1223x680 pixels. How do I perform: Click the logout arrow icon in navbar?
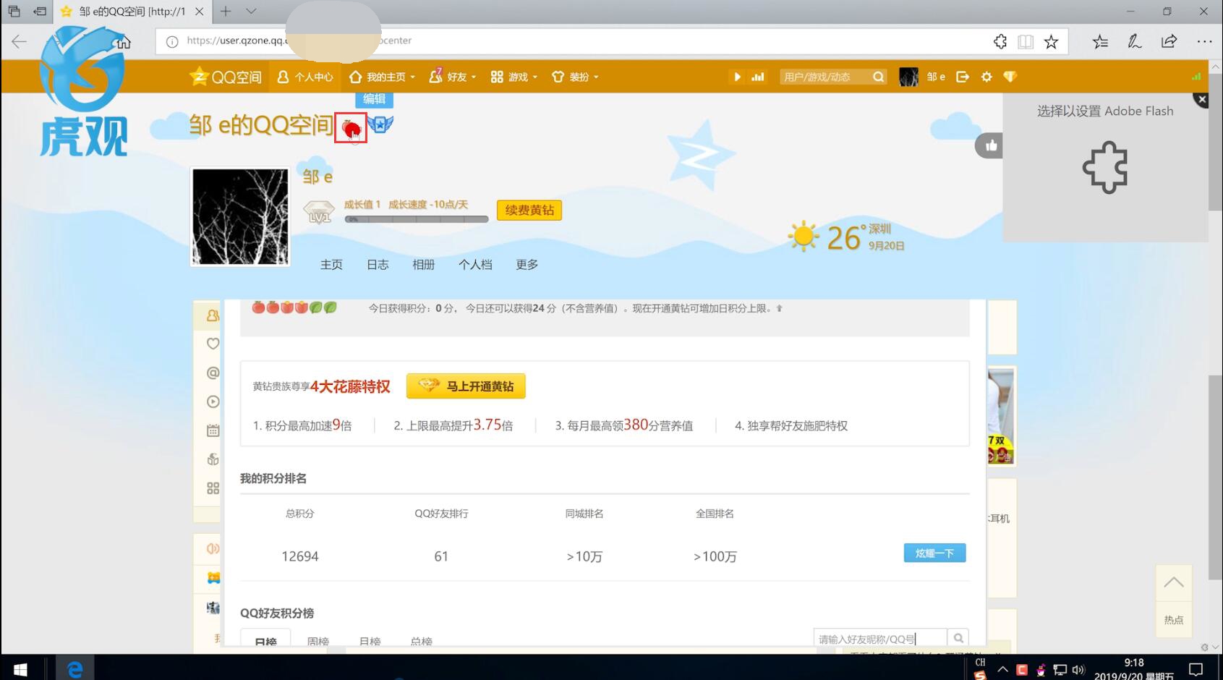(x=963, y=77)
